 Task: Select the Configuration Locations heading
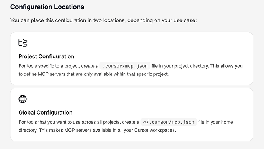tap(47, 7)
